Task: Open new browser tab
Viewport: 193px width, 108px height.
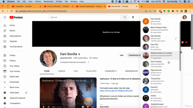Action: [x=141, y=6]
